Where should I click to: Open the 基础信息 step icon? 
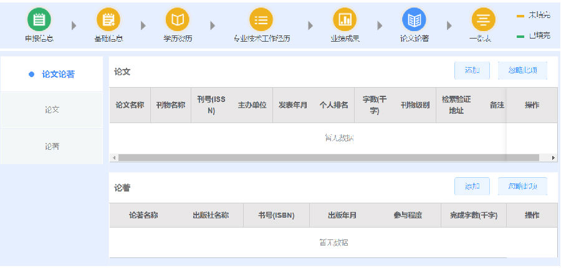click(108, 20)
